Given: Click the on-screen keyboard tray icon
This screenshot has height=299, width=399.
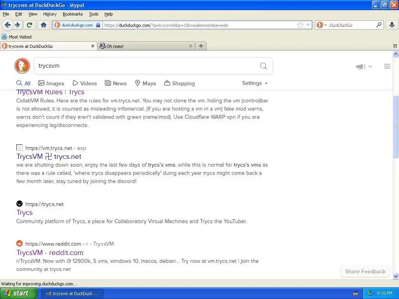Looking at the screenshot, I should point(355,294).
